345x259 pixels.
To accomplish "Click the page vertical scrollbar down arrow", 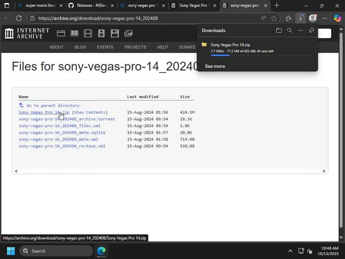I will [x=341, y=238].
